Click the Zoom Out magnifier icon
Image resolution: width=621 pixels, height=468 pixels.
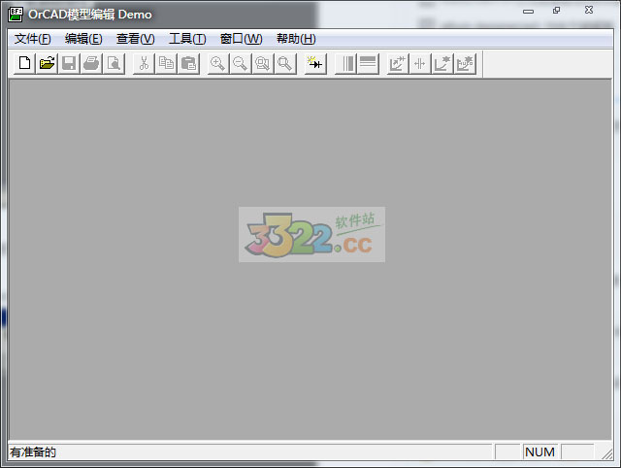(x=240, y=63)
